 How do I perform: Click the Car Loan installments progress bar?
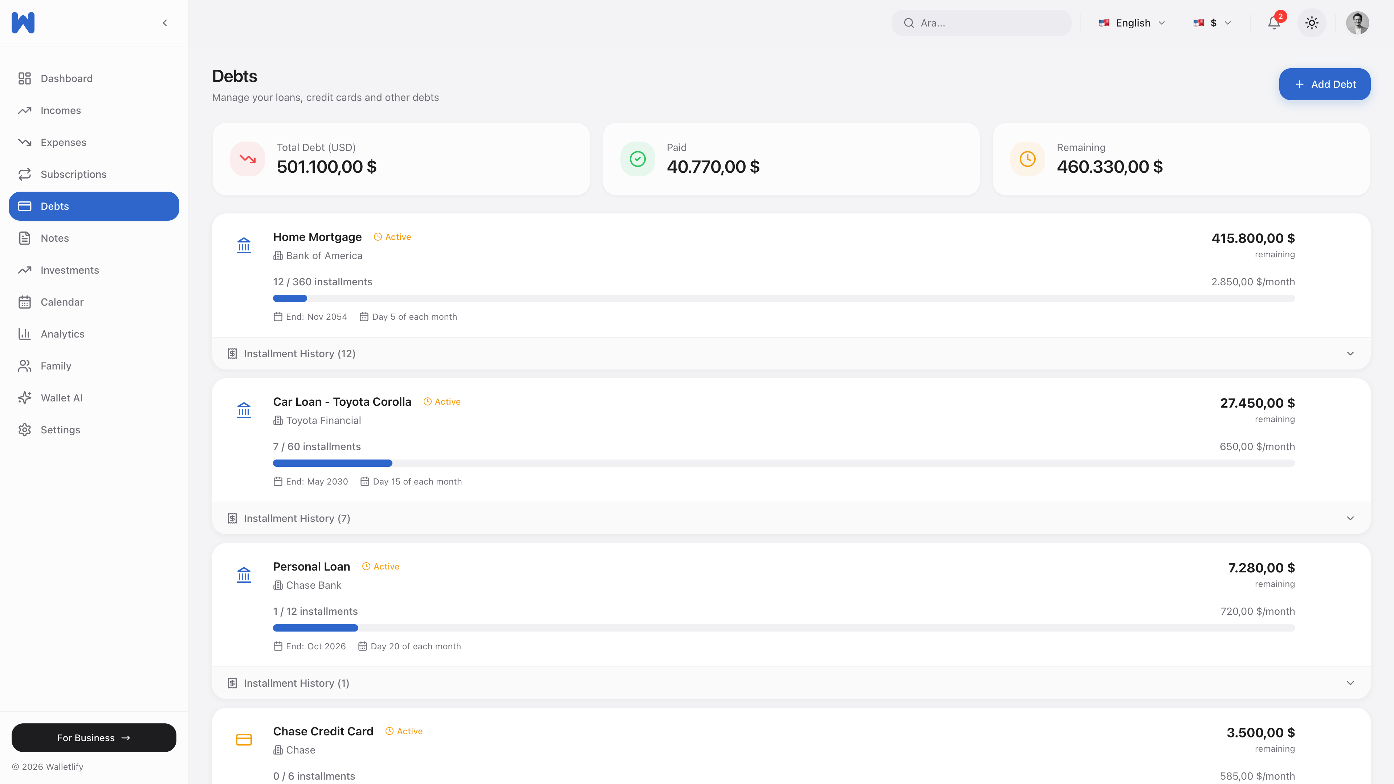(x=784, y=463)
